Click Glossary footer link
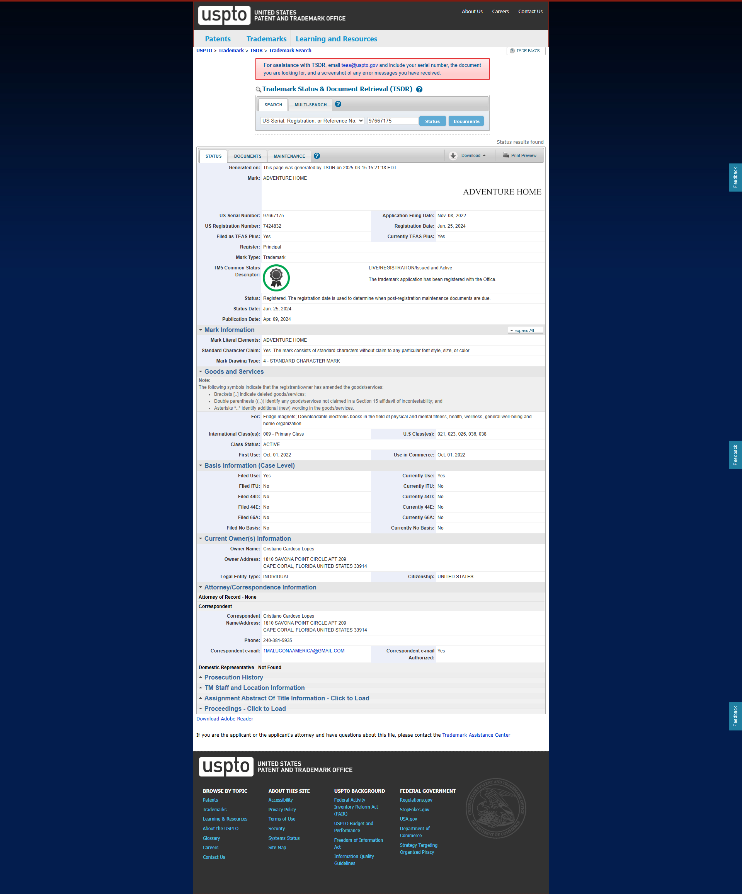The width and height of the screenshot is (742, 894). tap(211, 839)
